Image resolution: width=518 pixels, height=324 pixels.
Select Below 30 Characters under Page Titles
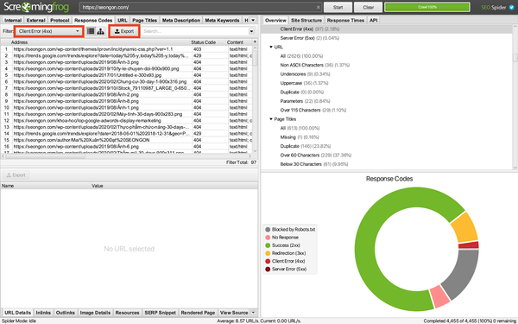[314, 164]
